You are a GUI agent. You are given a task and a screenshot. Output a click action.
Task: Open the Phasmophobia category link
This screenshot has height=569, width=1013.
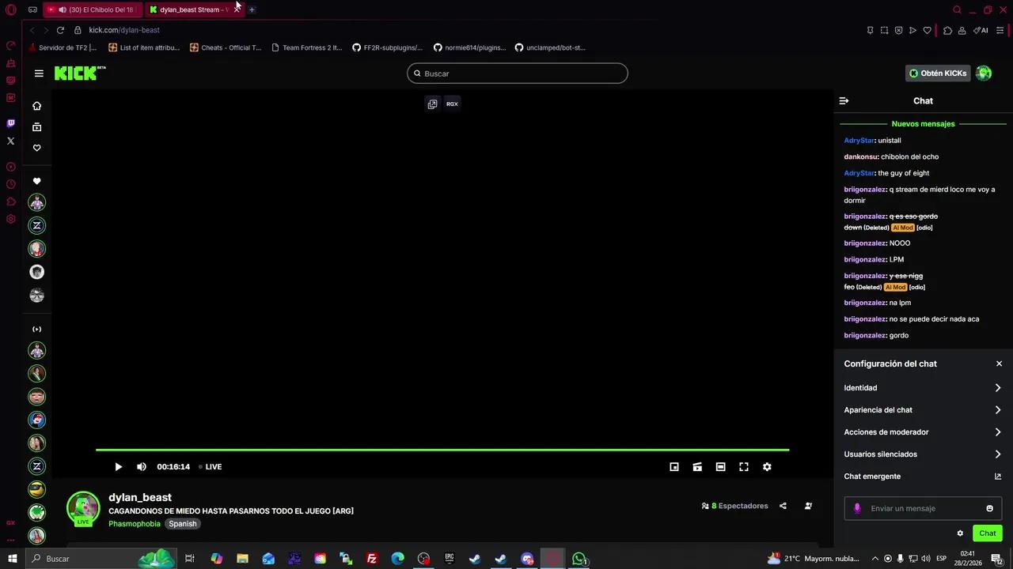click(x=134, y=523)
